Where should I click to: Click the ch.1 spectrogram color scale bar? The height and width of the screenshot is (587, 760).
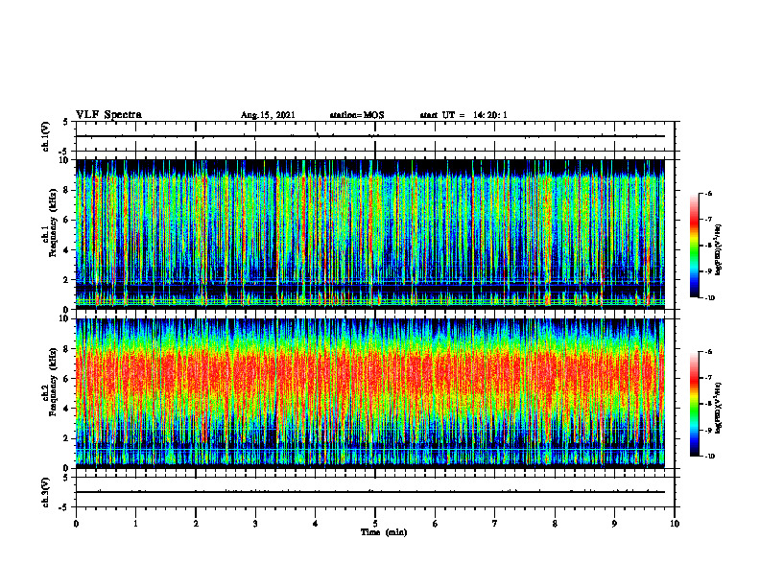tap(694, 246)
